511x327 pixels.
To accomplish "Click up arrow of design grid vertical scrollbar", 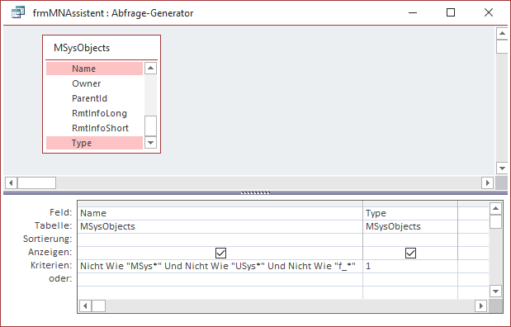I will (x=495, y=208).
